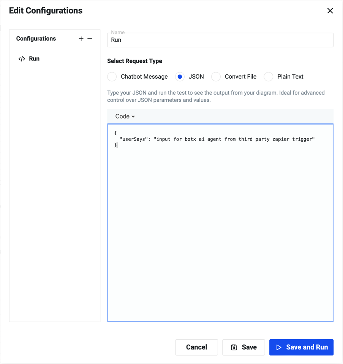
Task: Select the Convert File request type
Action: coord(216,77)
